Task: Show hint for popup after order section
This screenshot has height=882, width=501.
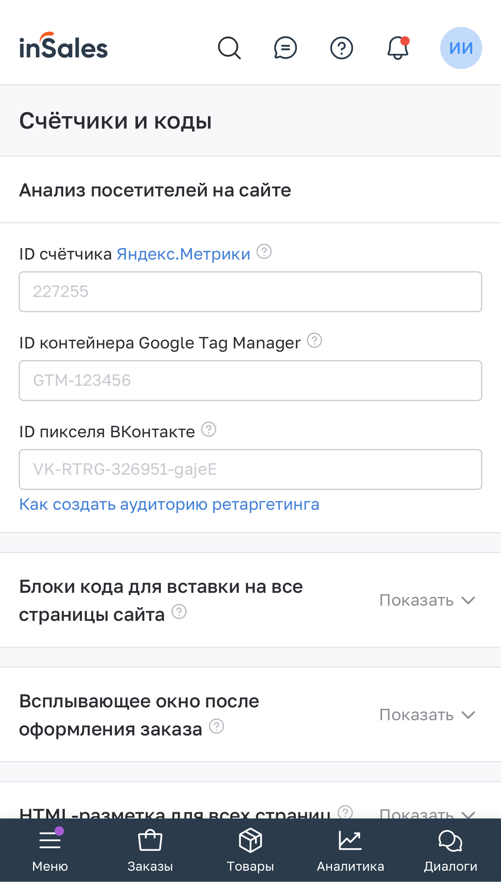Action: (217, 726)
